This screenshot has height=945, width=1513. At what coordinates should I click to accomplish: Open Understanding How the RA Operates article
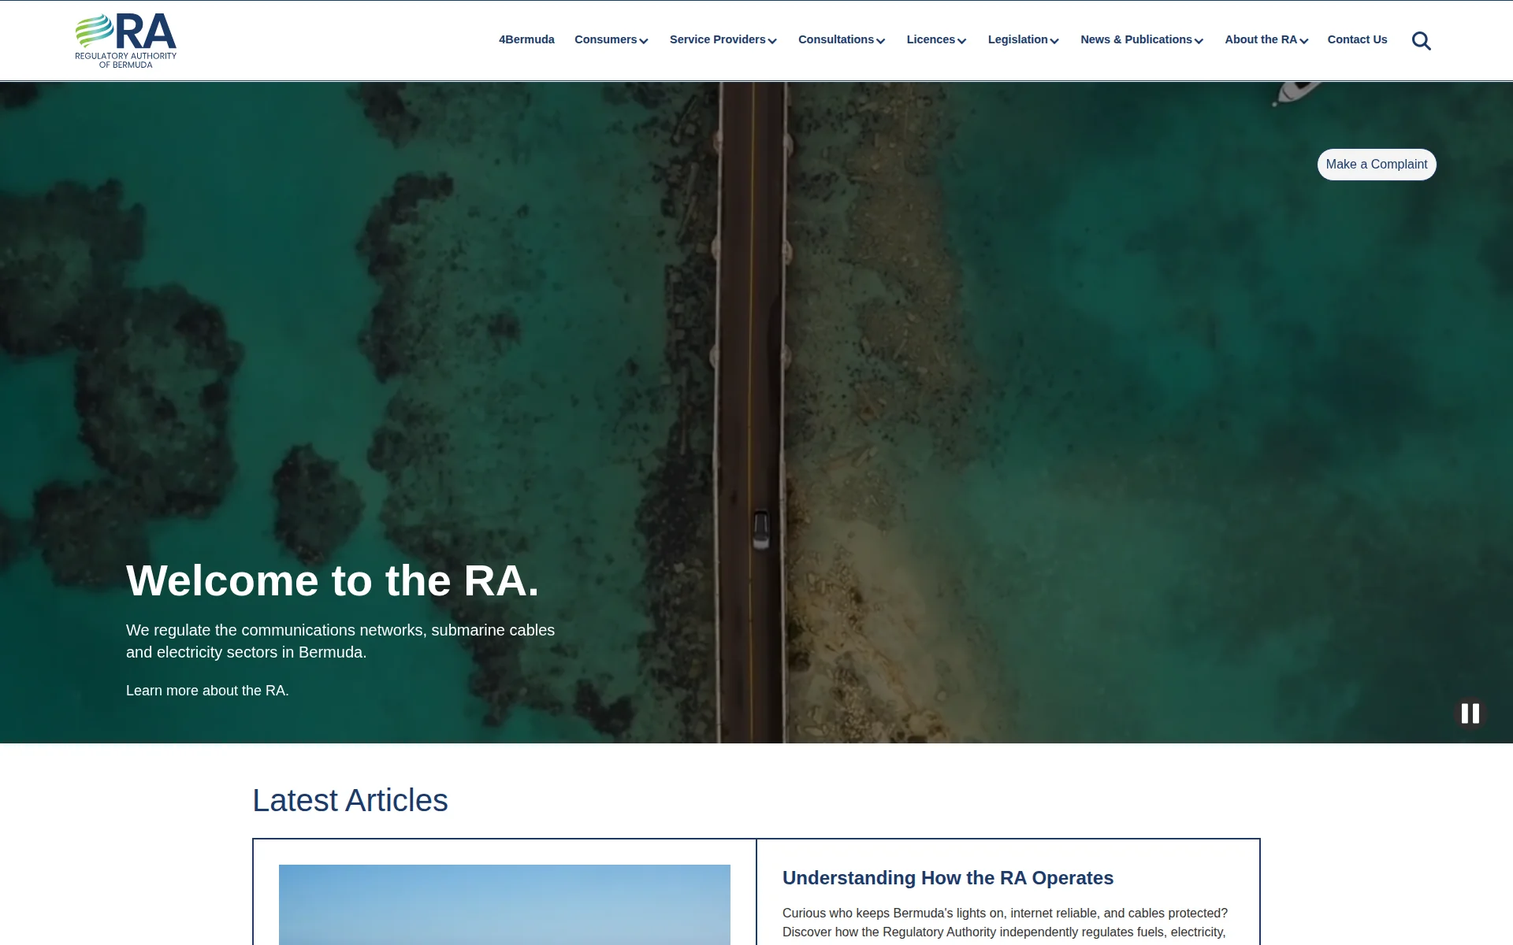click(947, 878)
